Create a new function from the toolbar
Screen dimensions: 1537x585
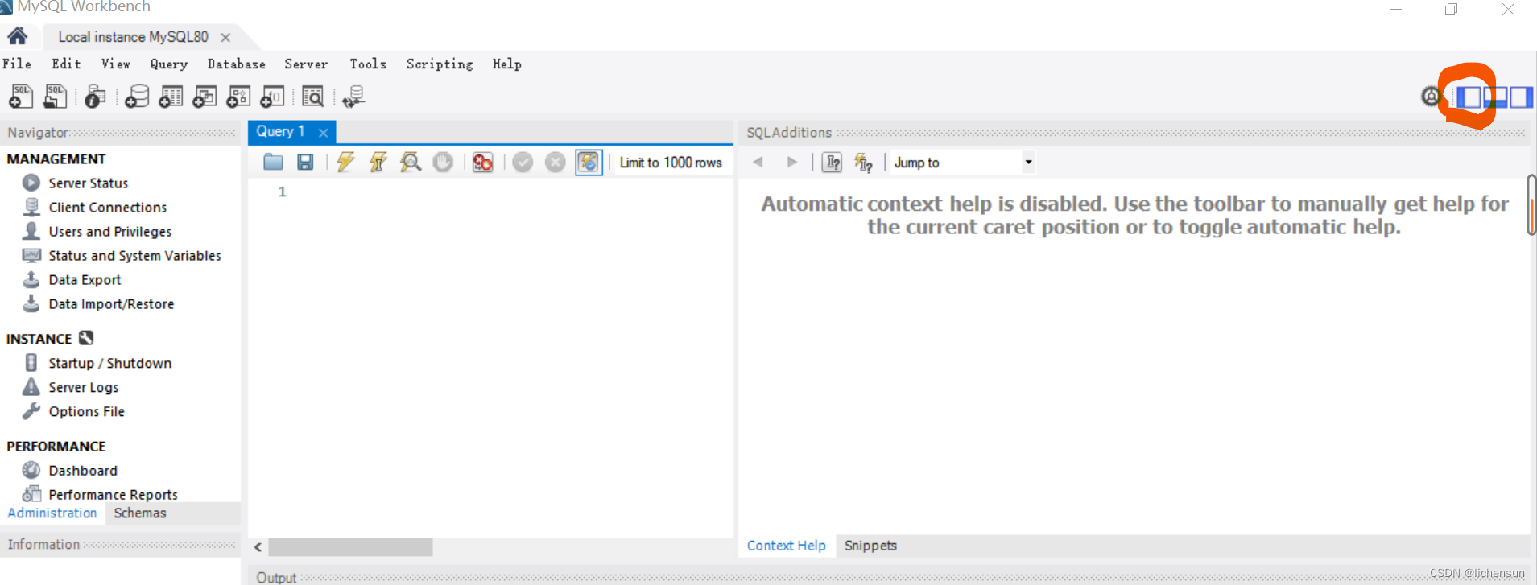[272, 97]
